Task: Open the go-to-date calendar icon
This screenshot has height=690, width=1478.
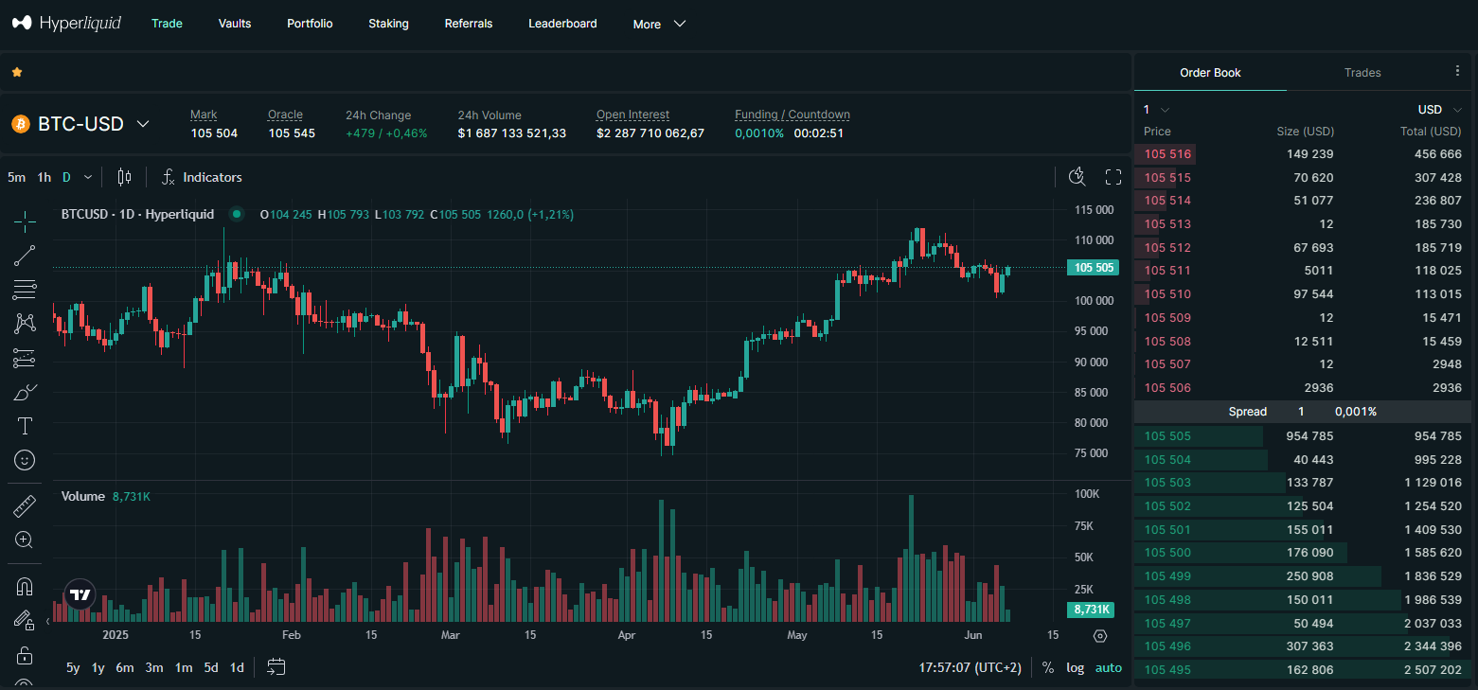Action: [276, 667]
